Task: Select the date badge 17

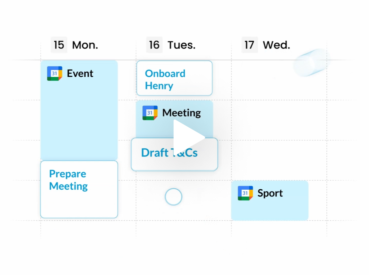Action: [249, 45]
